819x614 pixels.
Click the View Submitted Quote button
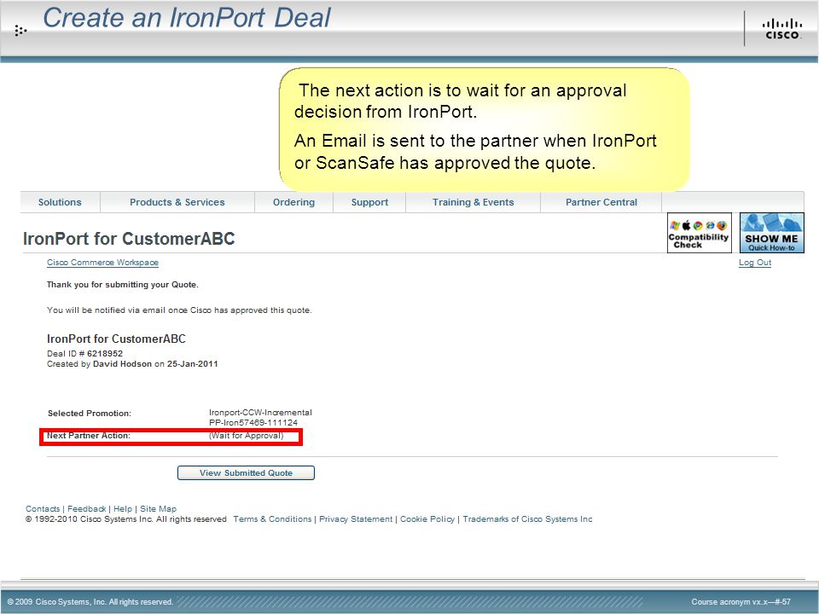[246, 473]
